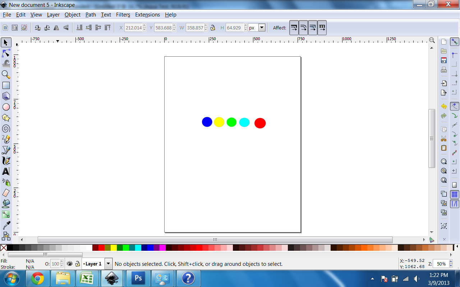The width and height of the screenshot is (460, 287).
Task: Toggle Affect: scale stroke width button
Action: click(x=294, y=28)
